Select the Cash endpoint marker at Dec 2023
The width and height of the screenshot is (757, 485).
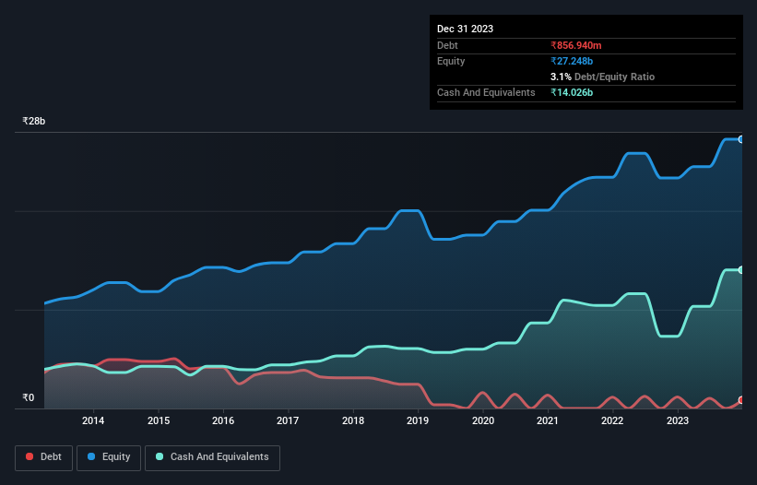pyautogui.click(x=741, y=270)
